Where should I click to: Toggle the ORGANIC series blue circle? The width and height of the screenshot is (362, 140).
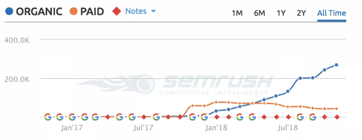(x=9, y=11)
